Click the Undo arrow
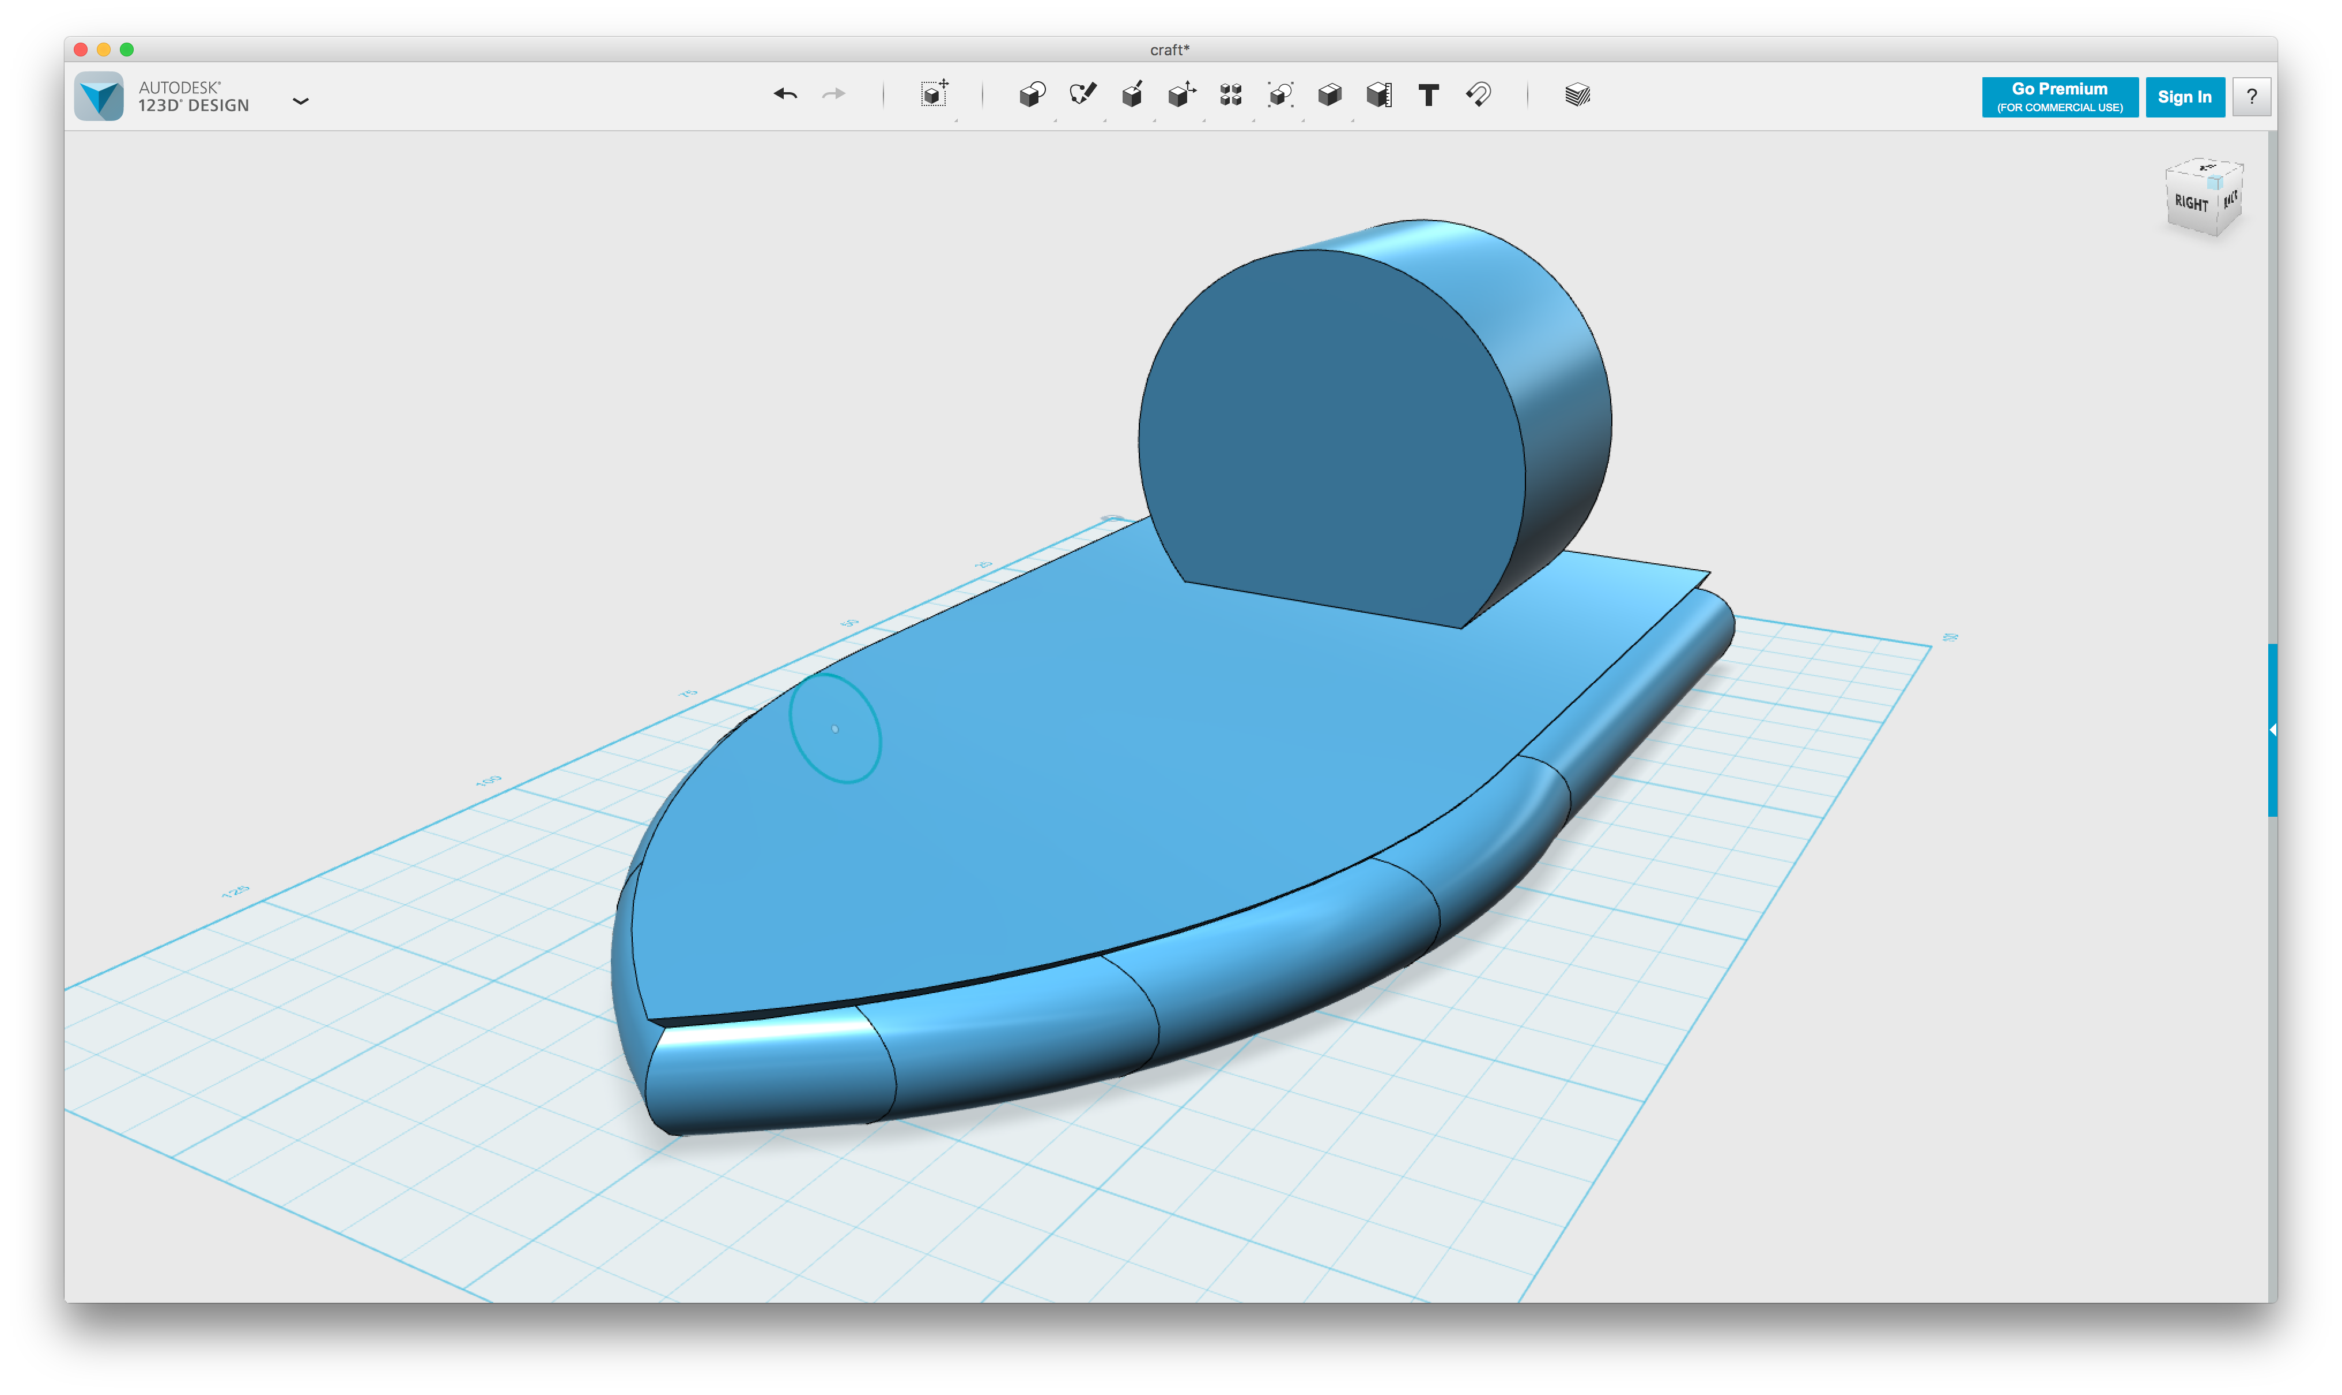 coord(785,94)
